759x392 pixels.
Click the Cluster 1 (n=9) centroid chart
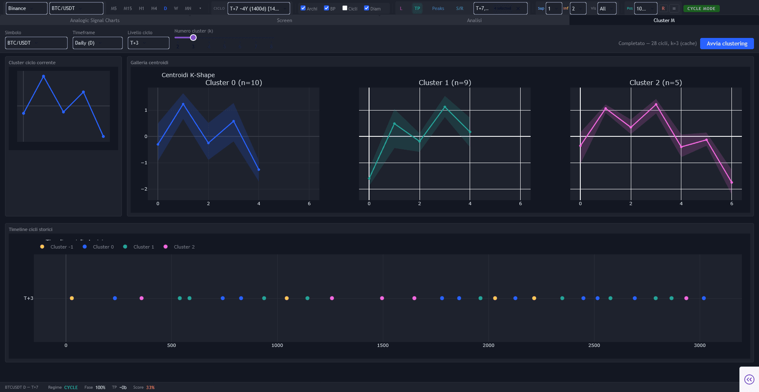[x=445, y=143]
